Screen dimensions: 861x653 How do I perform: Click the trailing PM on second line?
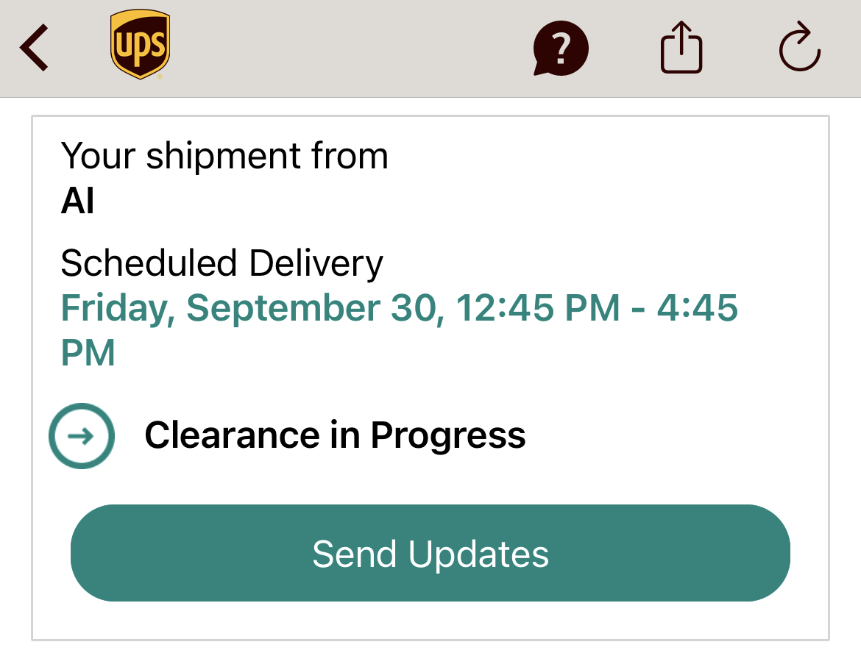pos(88,353)
